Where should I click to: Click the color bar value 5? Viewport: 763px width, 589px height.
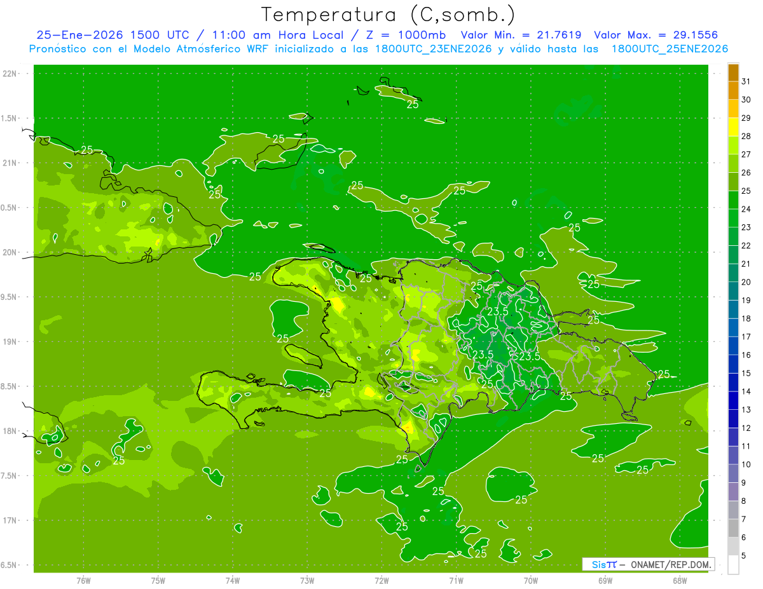click(x=745, y=556)
